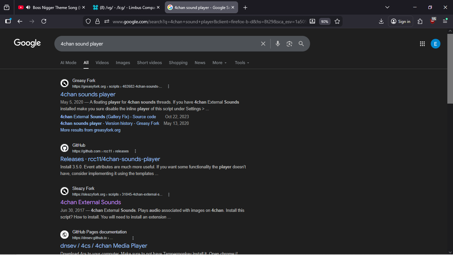Reset the 90% zoom level badge
Screen dimensions: 453x255
tap(324, 22)
